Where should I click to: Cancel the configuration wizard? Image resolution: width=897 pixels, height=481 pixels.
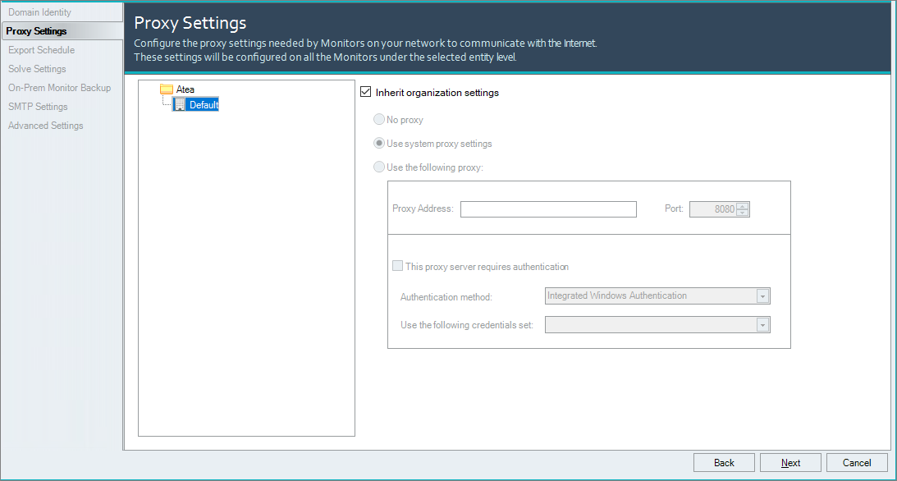coord(857,463)
